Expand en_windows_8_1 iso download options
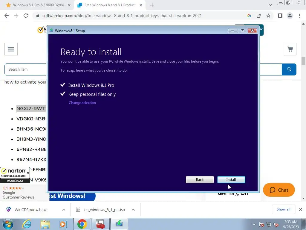The image size is (306, 230). pyautogui.click(x=133, y=210)
